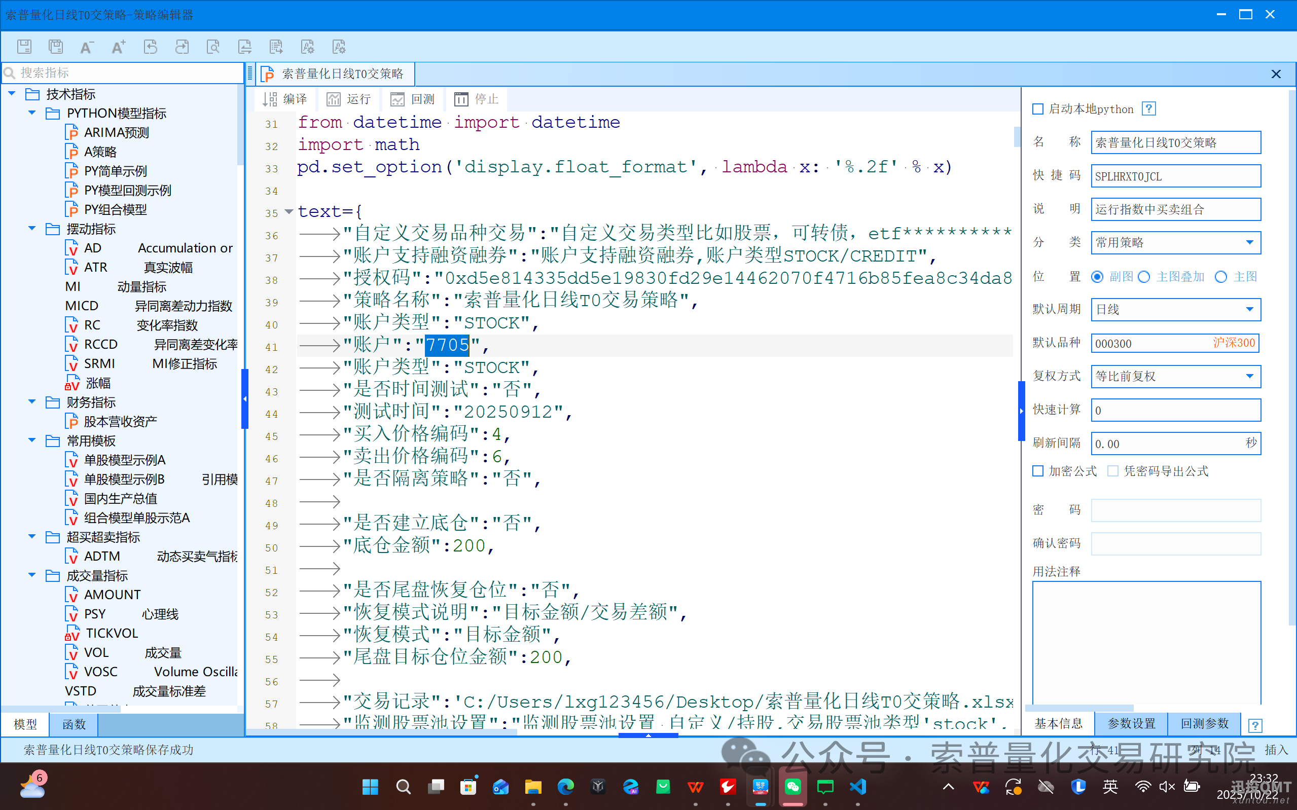This screenshot has height=810, width=1297.
Task: Enable the 启动本地python checkbox
Action: pos(1038,109)
